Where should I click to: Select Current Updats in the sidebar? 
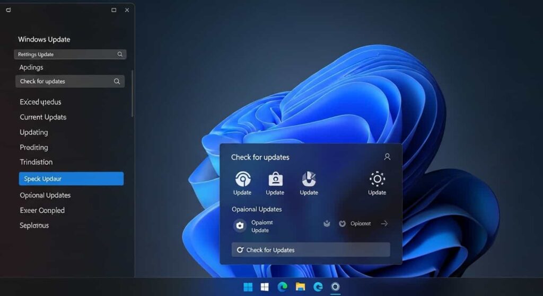[x=43, y=117]
